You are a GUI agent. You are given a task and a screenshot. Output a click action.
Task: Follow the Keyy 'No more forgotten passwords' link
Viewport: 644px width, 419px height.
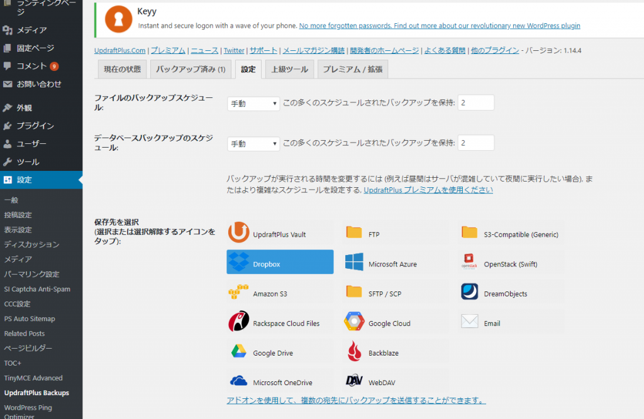click(x=440, y=26)
